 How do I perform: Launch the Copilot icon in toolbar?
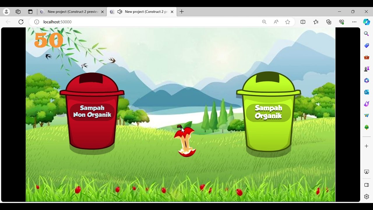(367, 22)
